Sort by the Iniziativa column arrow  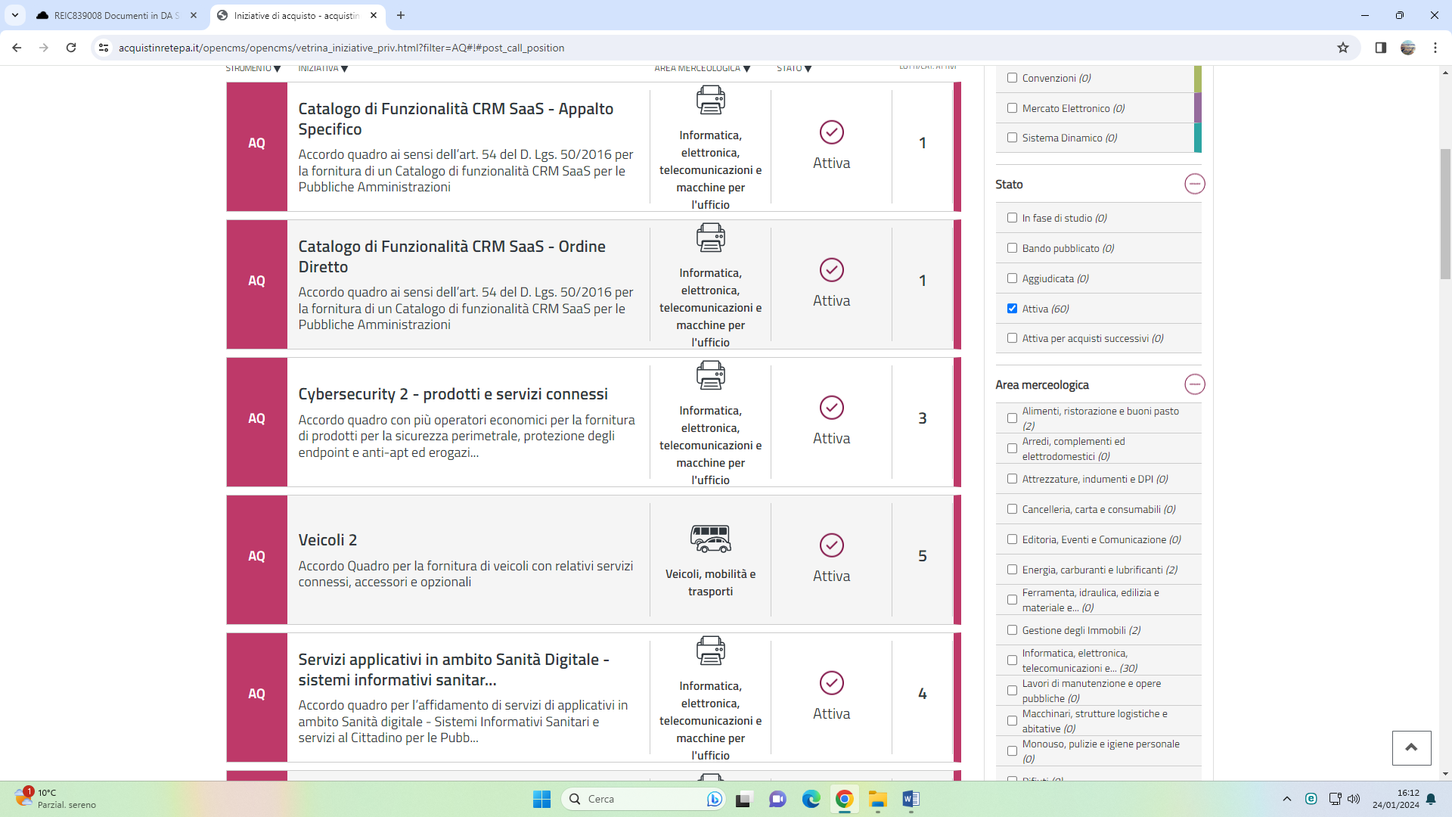(x=345, y=69)
